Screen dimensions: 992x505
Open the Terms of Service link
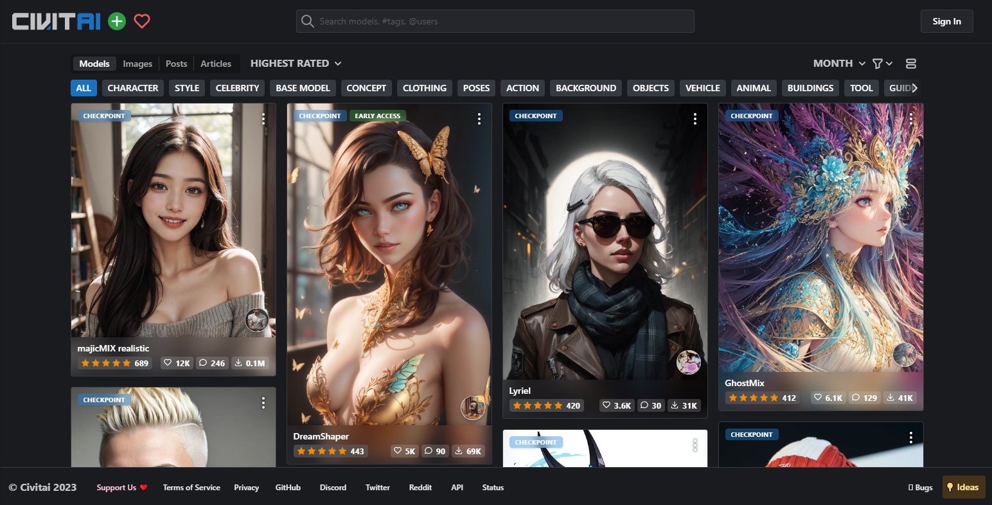191,488
